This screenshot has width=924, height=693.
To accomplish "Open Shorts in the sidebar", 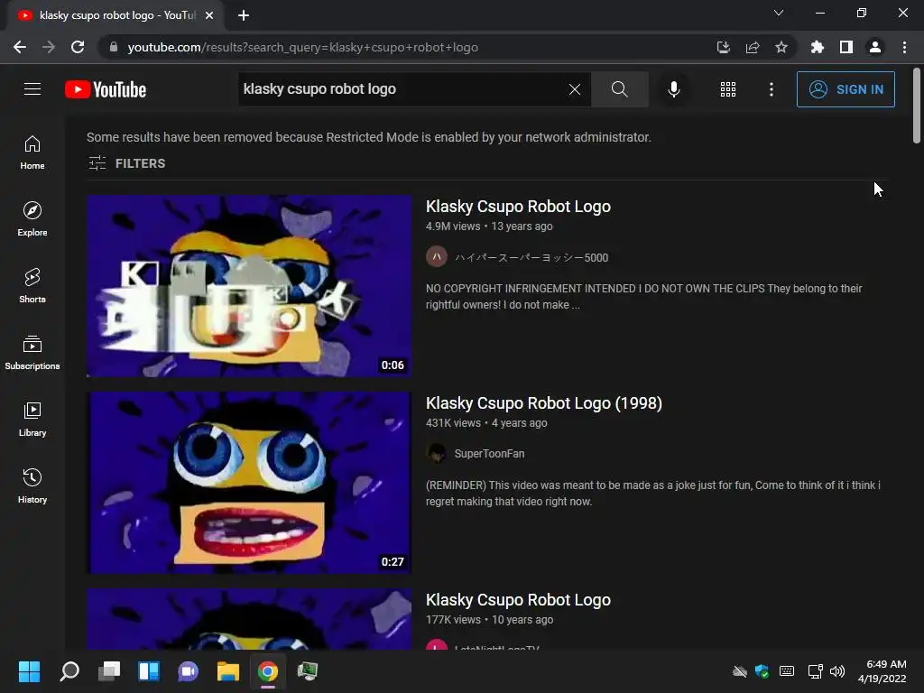I will (32, 286).
